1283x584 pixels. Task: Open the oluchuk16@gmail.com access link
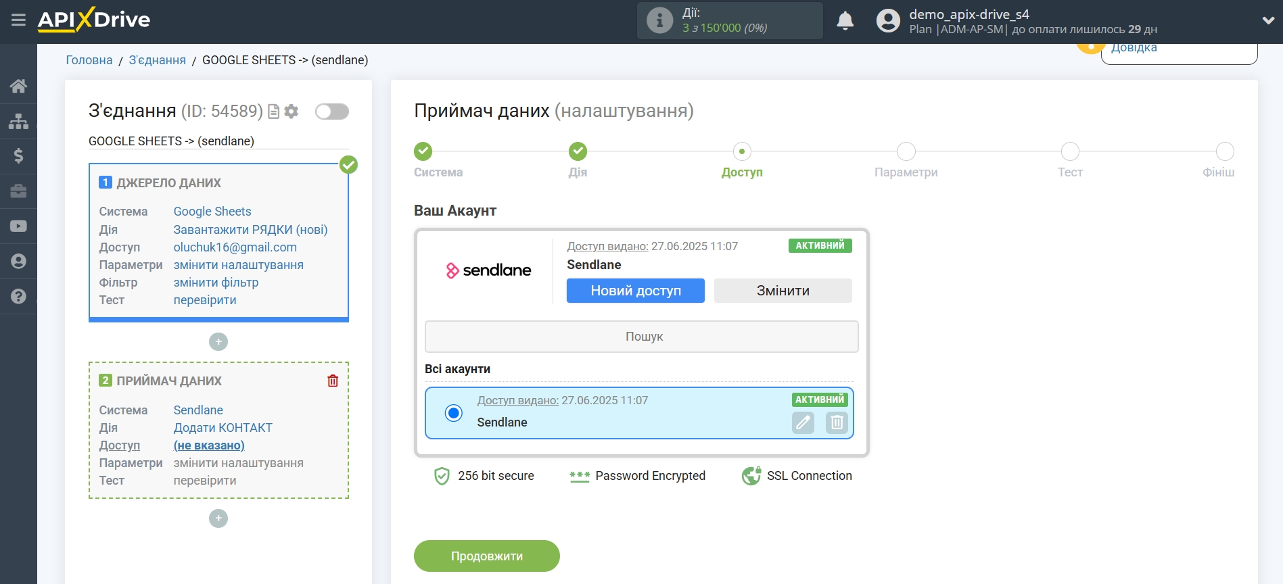[x=235, y=247]
